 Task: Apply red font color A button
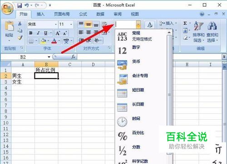pyautogui.click(x=54, y=41)
